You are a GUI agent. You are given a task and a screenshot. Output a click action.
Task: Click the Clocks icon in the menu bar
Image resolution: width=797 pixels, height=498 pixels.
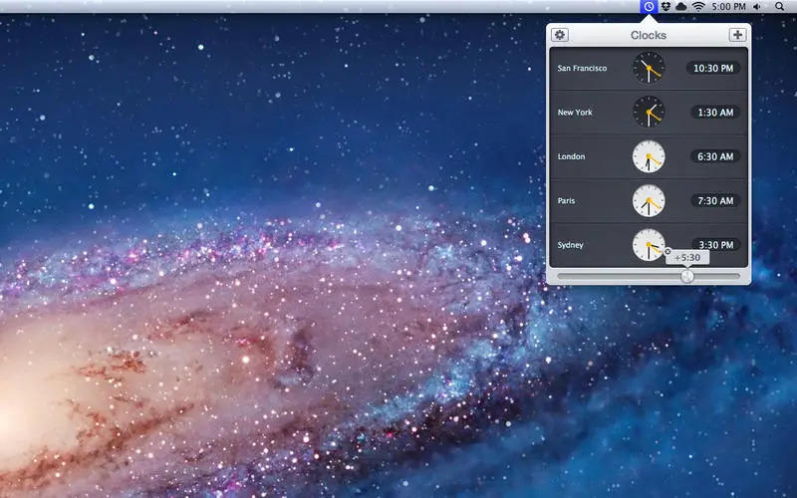[649, 7]
